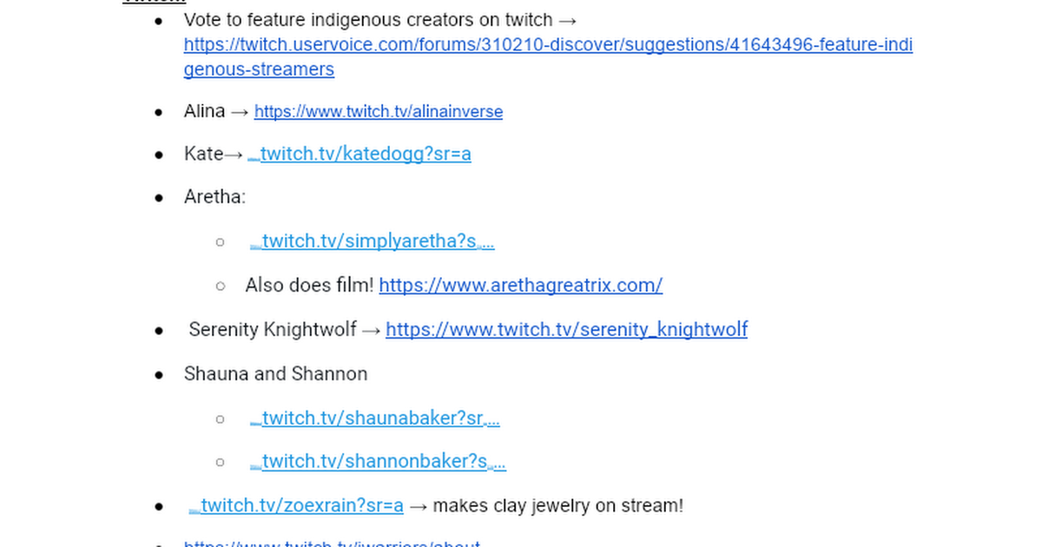Open the twitch.tv/shannonbaker link
Image resolution: width=1042 pixels, height=547 pixels.
coord(383,462)
